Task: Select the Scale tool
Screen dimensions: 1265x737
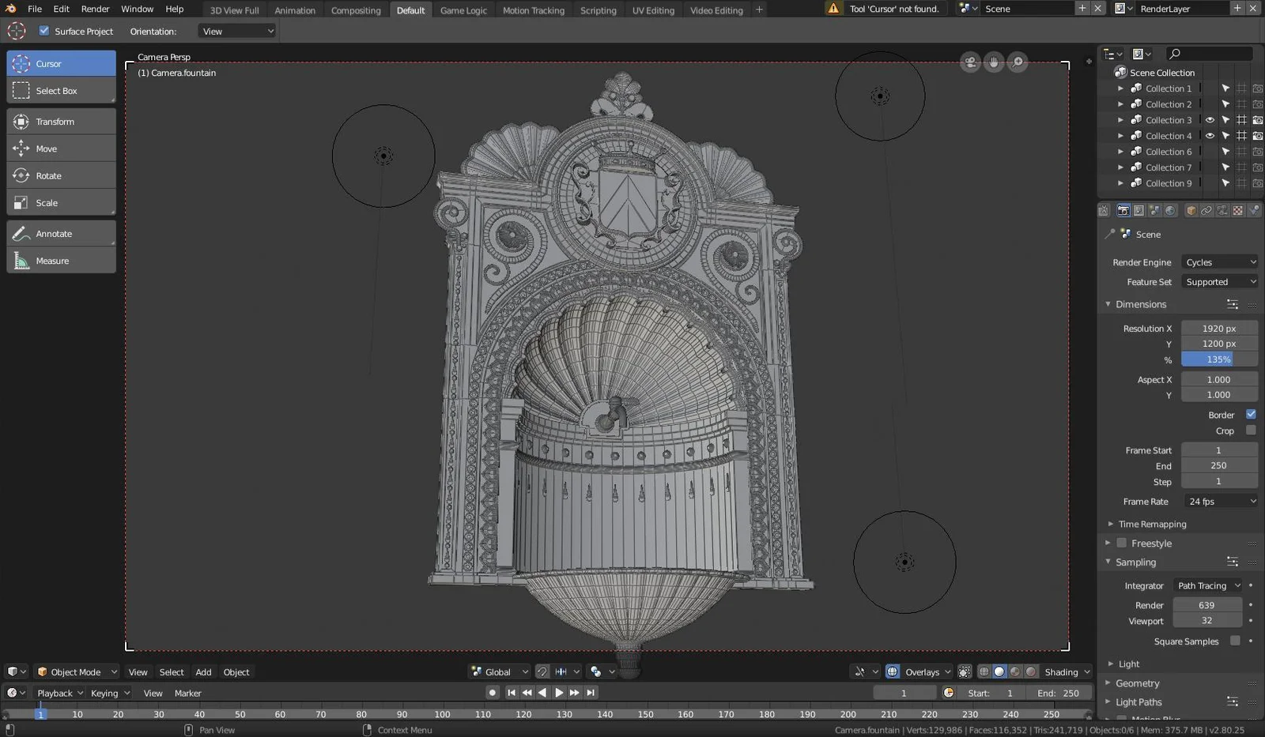Action: (46, 202)
